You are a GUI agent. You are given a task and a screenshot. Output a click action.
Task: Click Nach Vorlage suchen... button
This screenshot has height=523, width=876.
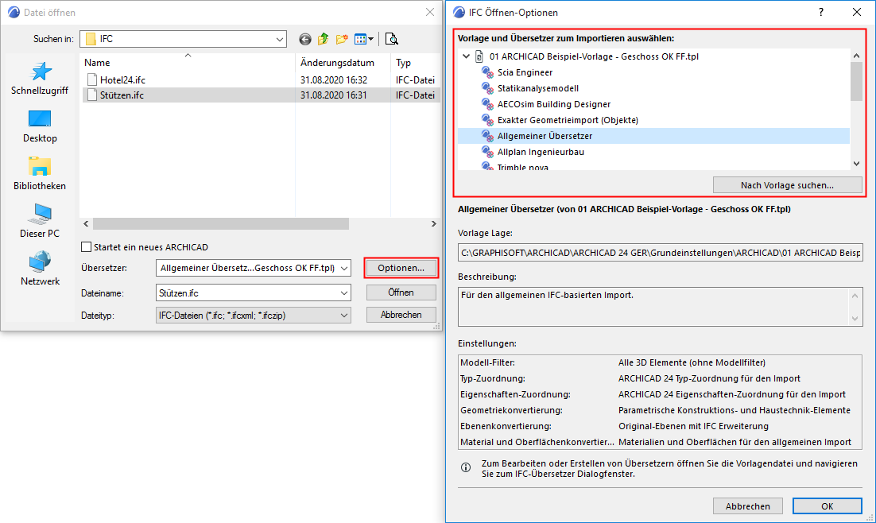point(787,185)
